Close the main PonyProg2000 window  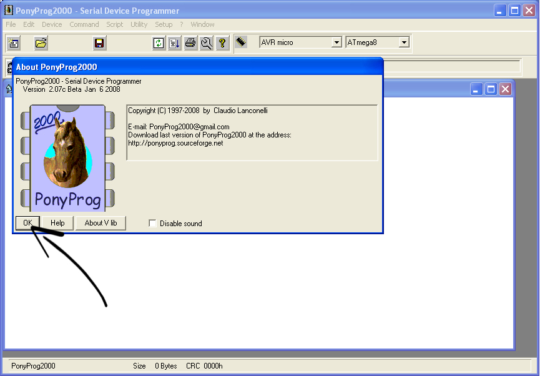tap(529, 11)
